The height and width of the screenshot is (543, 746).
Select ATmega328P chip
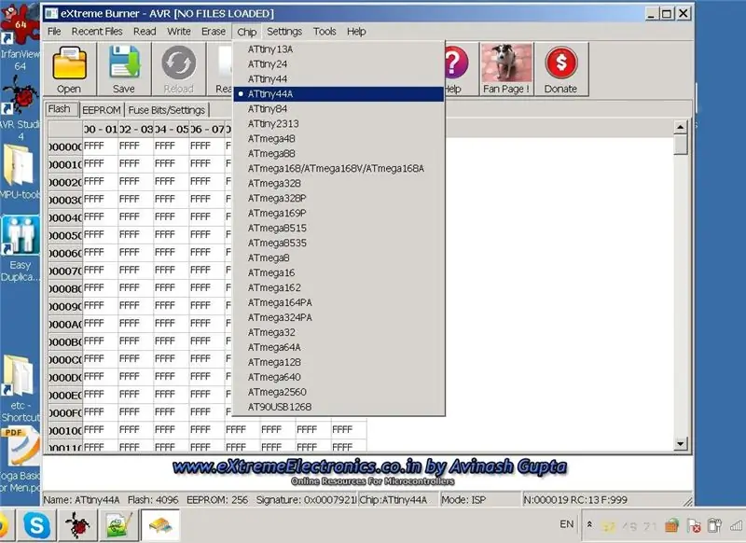[338, 199]
